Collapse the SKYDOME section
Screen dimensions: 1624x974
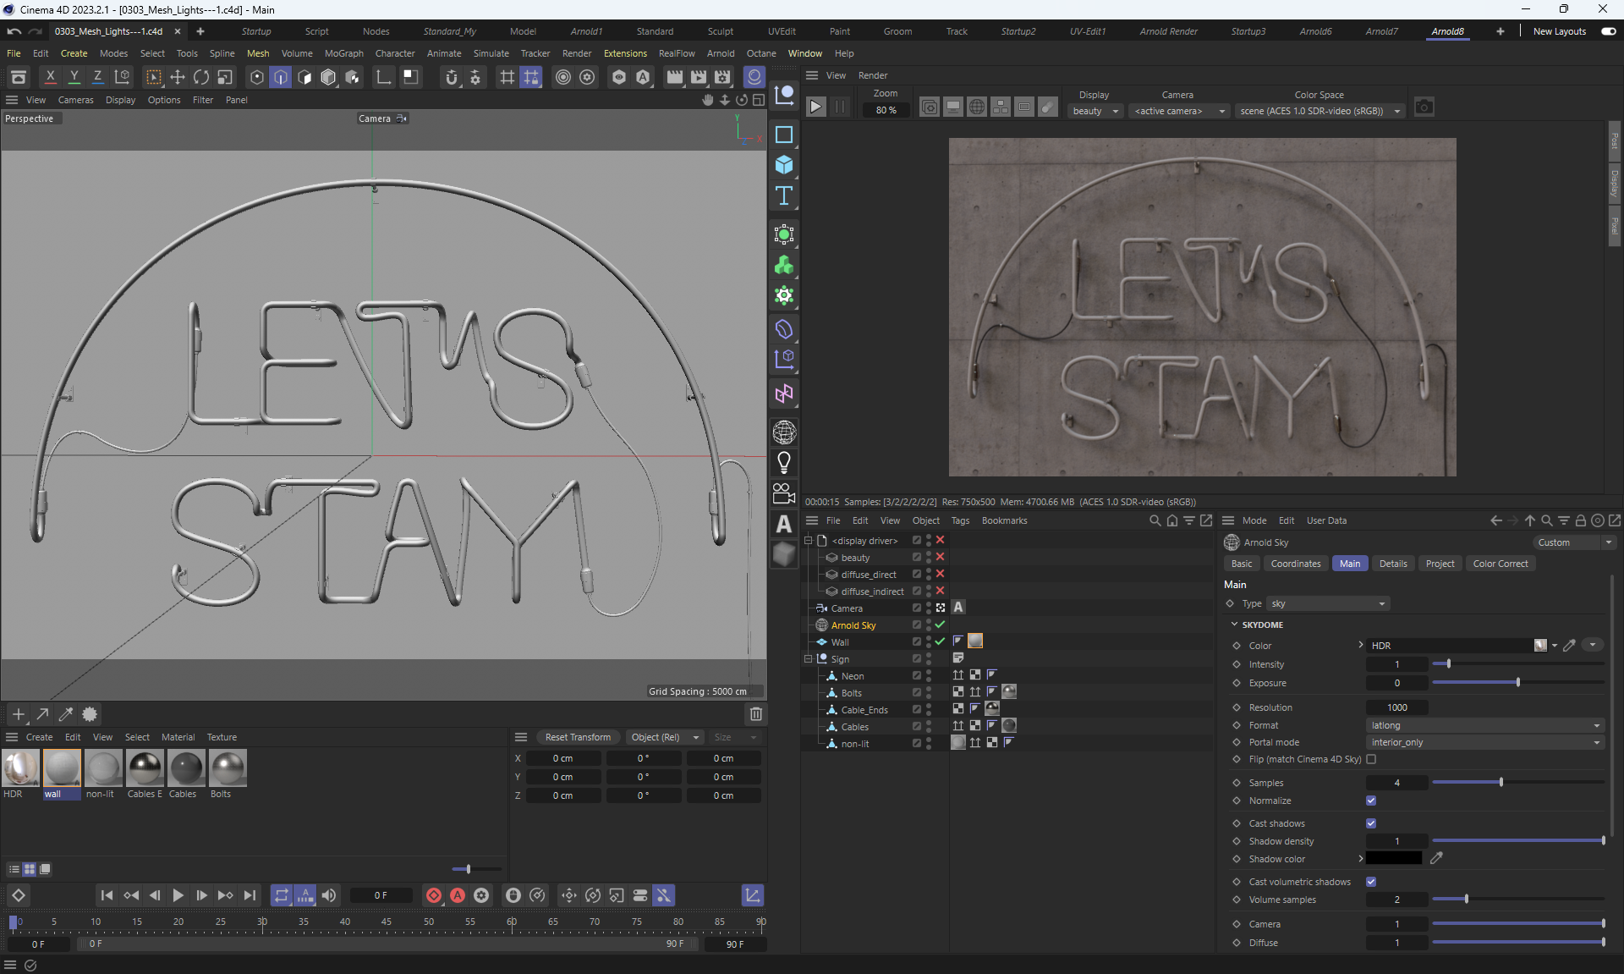(x=1234, y=625)
